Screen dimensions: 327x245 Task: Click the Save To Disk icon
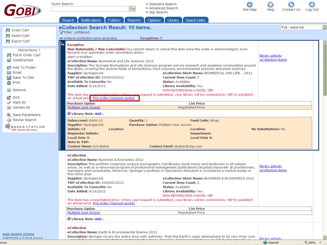click(x=9, y=78)
